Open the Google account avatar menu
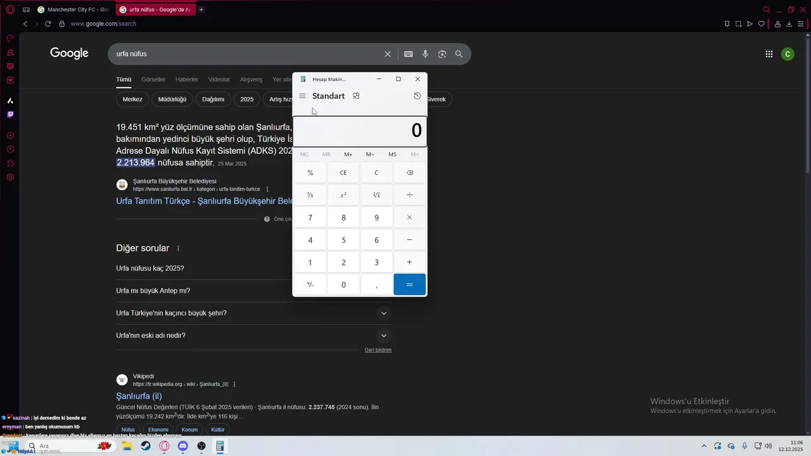 click(788, 54)
